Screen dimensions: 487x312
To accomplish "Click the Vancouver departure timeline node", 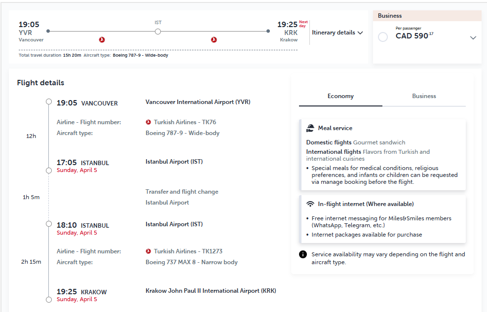I will 49,102.
